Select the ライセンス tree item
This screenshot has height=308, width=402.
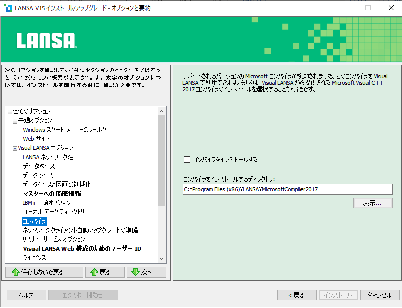click(x=35, y=258)
